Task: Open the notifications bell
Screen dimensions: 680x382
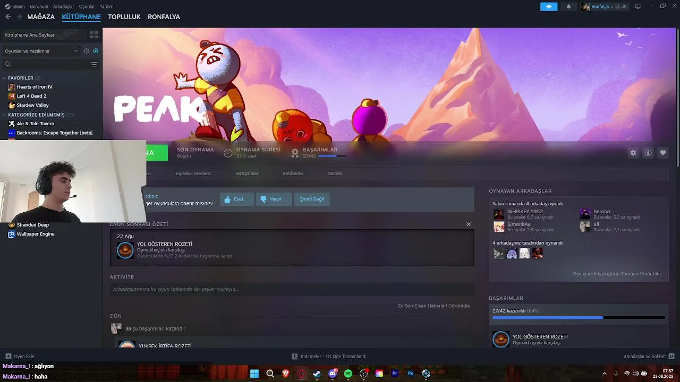Action: (568, 6)
